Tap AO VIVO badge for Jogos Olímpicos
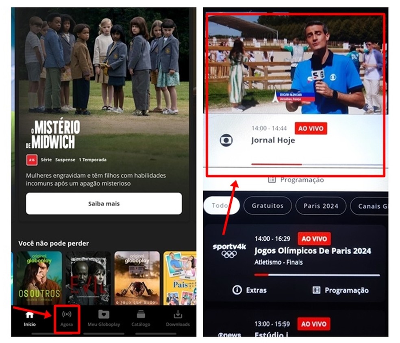The image size is (400, 343). tap(314, 239)
